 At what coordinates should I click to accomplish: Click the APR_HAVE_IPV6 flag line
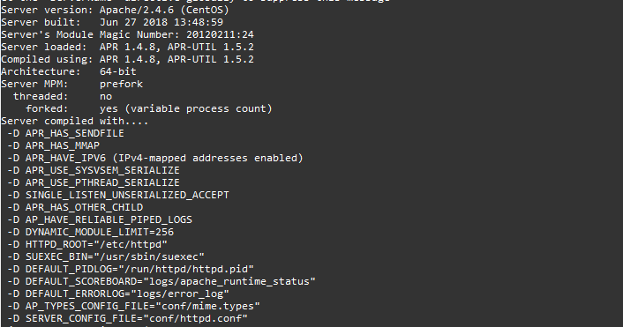pyautogui.click(x=155, y=158)
